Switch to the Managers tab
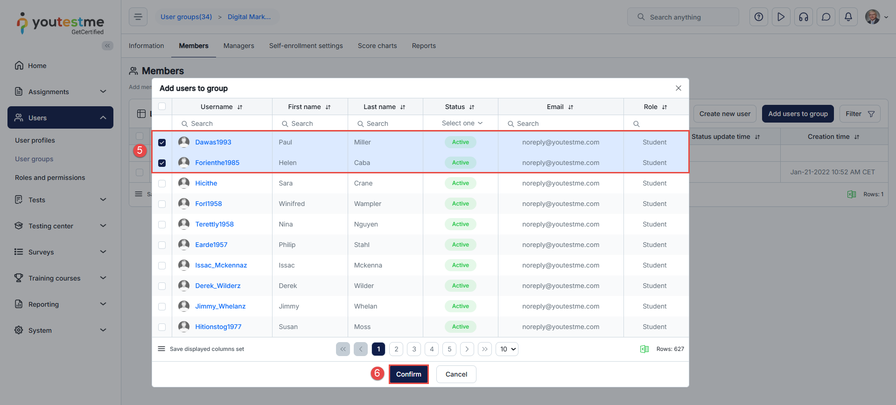896x405 pixels. click(x=238, y=46)
